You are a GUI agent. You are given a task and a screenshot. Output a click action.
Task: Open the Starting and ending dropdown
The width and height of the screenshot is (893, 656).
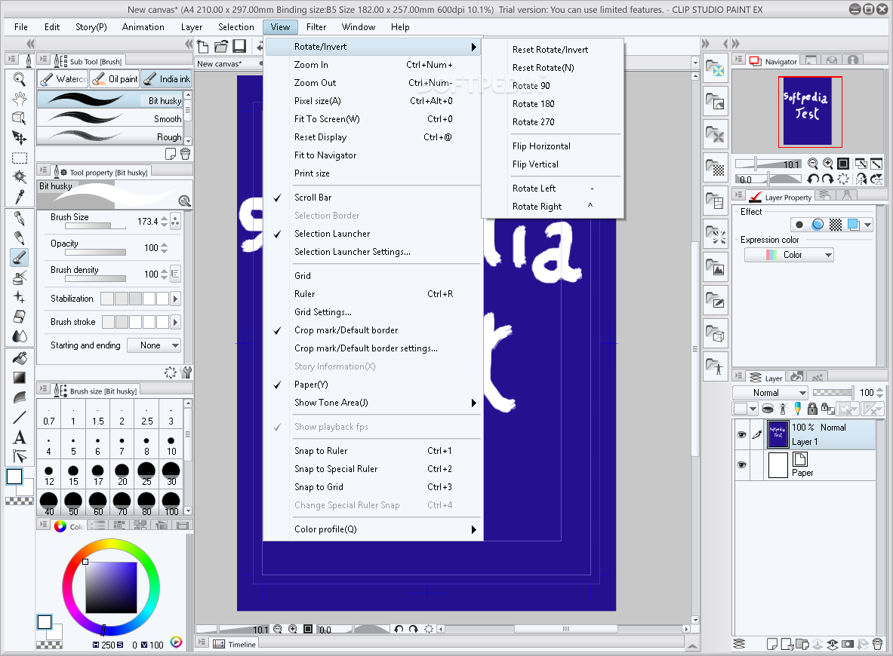click(154, 345)
